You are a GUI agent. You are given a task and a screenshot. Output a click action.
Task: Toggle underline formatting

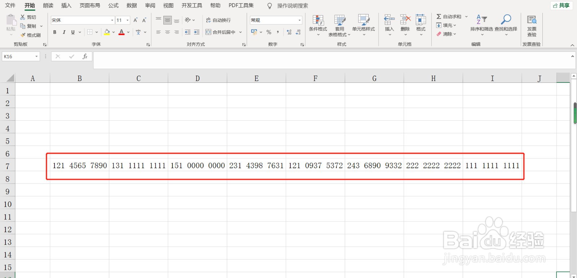(x=73, y=32)
